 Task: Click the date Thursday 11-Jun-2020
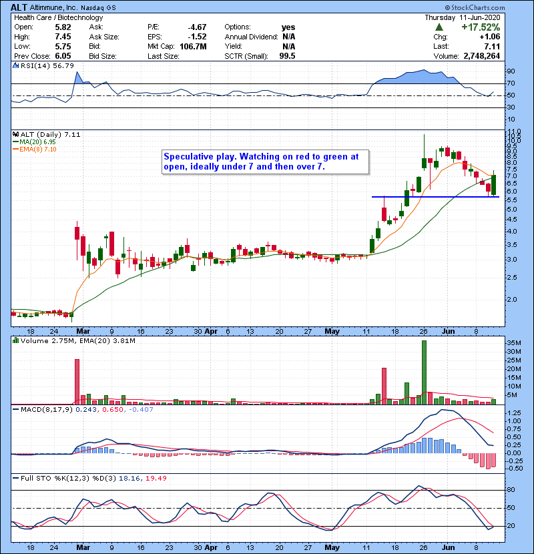coord(463,17)
